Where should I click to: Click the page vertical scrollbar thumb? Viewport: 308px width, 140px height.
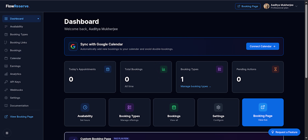click(x=306, y=41)
